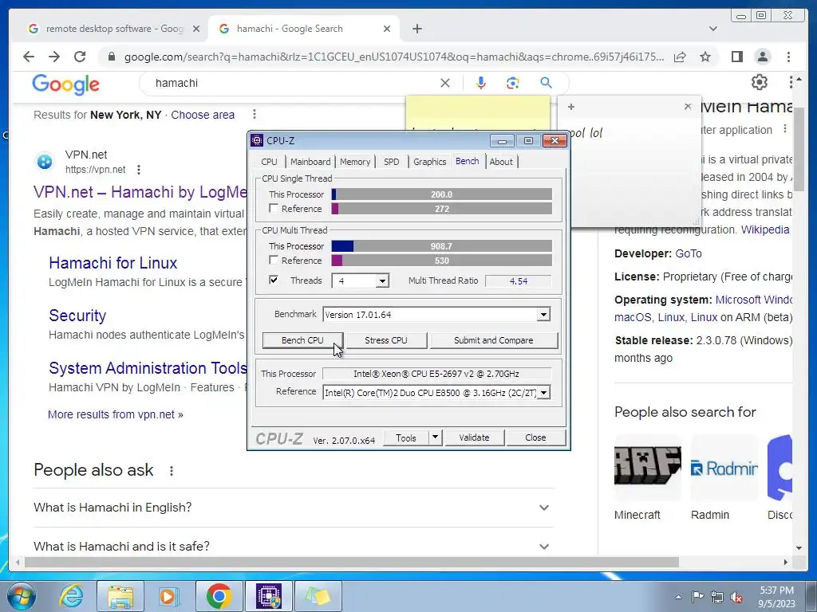The width and height of the screenshot is (817, 612).
Task: Open the Choose area link
Action: (203, 115)
